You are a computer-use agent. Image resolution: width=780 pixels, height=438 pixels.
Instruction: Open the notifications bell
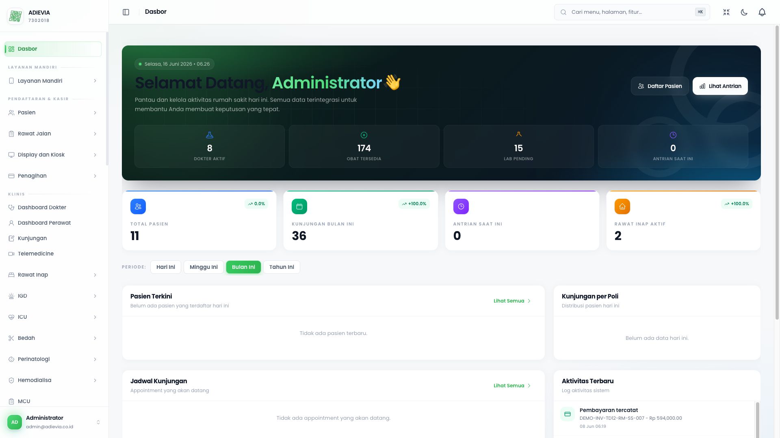pos(762,12)
